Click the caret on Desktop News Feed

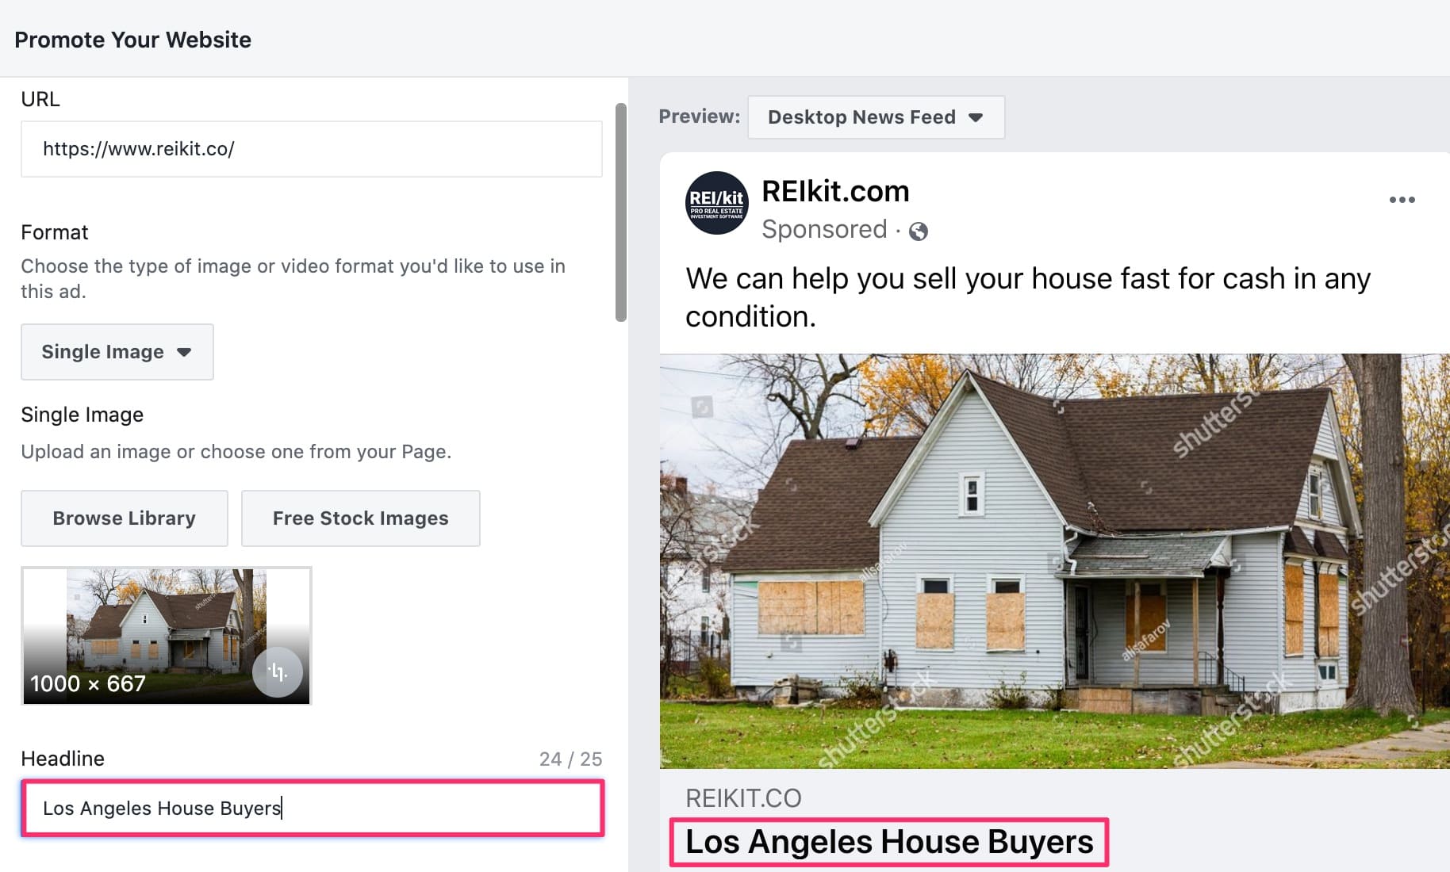(976, 118)
